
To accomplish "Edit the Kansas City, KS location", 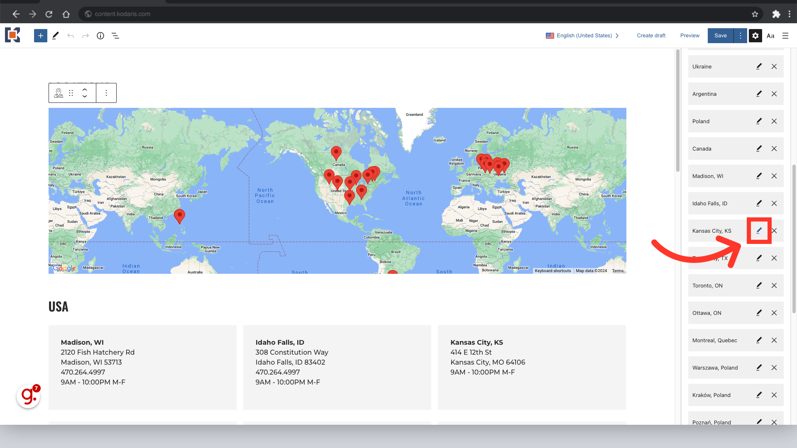I will (x=759, y=231).
